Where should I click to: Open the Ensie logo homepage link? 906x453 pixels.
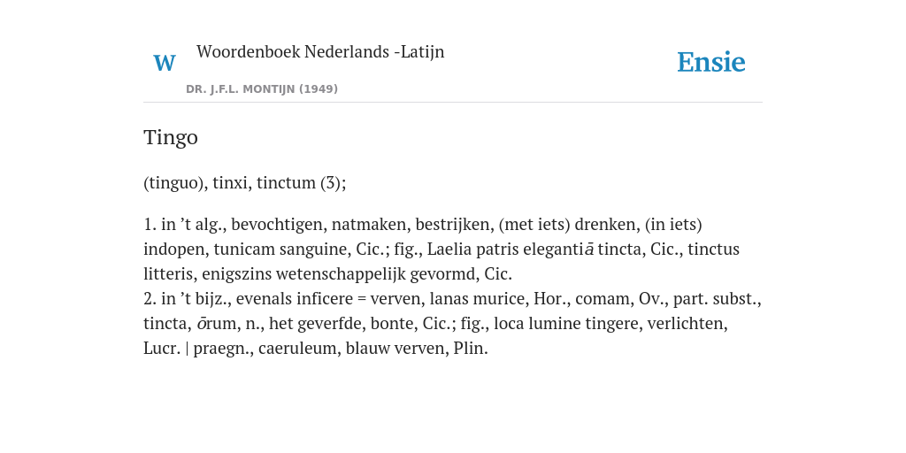click(711, 62)
